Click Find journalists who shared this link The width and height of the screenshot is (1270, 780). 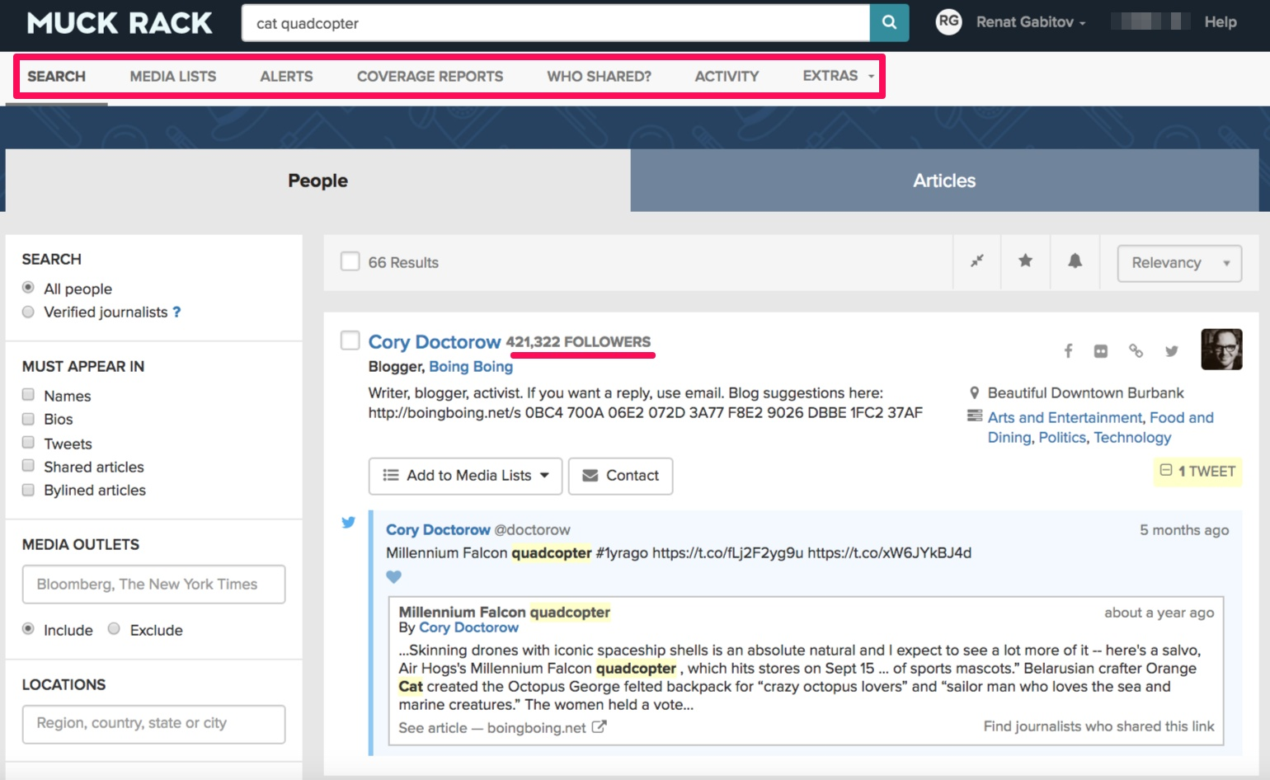[x=1098, y=726]
